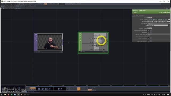Click the Pane Layout button
The width and height of the screenshot is (171, 96).
click(x=10, y=6)
